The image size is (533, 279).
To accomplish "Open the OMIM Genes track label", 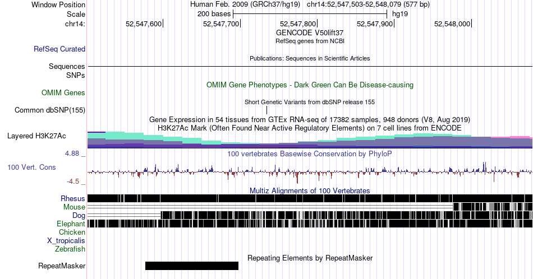I will (x=63, y=92).
